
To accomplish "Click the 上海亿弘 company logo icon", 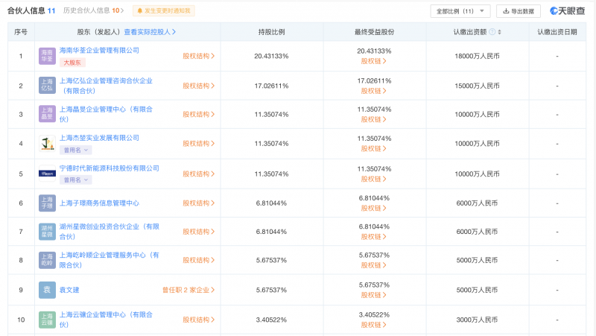I will (x=47, y=85).
